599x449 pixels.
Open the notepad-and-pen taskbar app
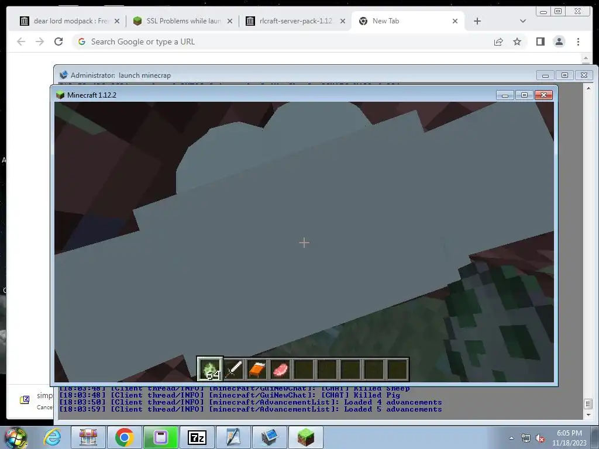[x=233, y=437]
